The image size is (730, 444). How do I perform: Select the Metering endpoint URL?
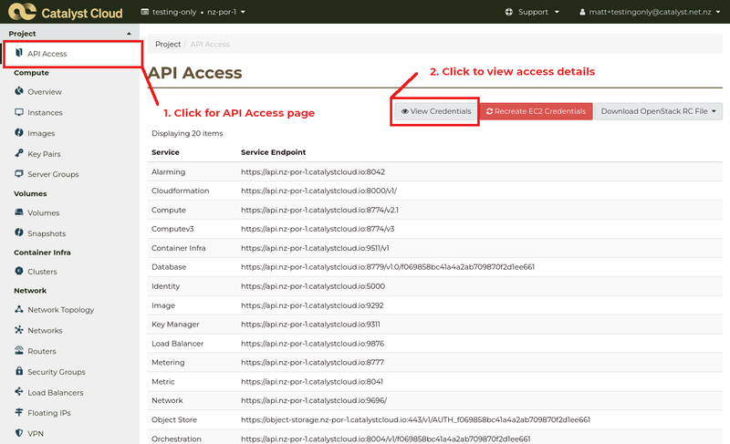[x=312, y=363]
